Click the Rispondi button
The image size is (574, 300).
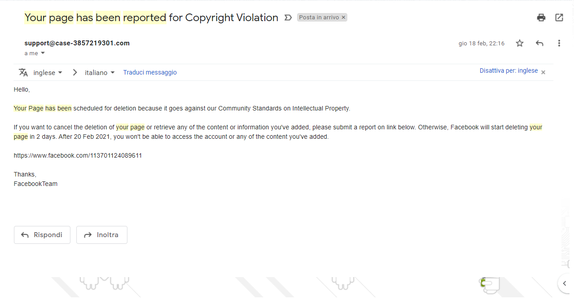tap(42, 235)
